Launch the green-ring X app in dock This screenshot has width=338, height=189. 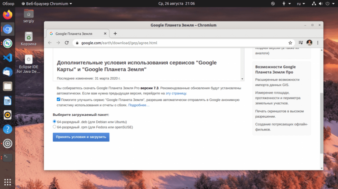(x=7, y=43)
